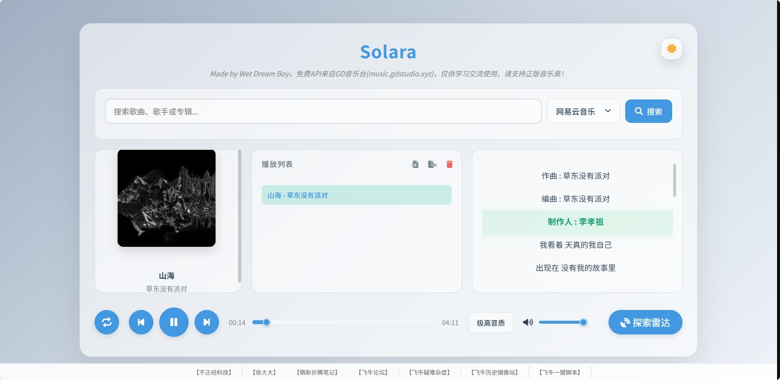Focus the song search input field

(323, 112)
